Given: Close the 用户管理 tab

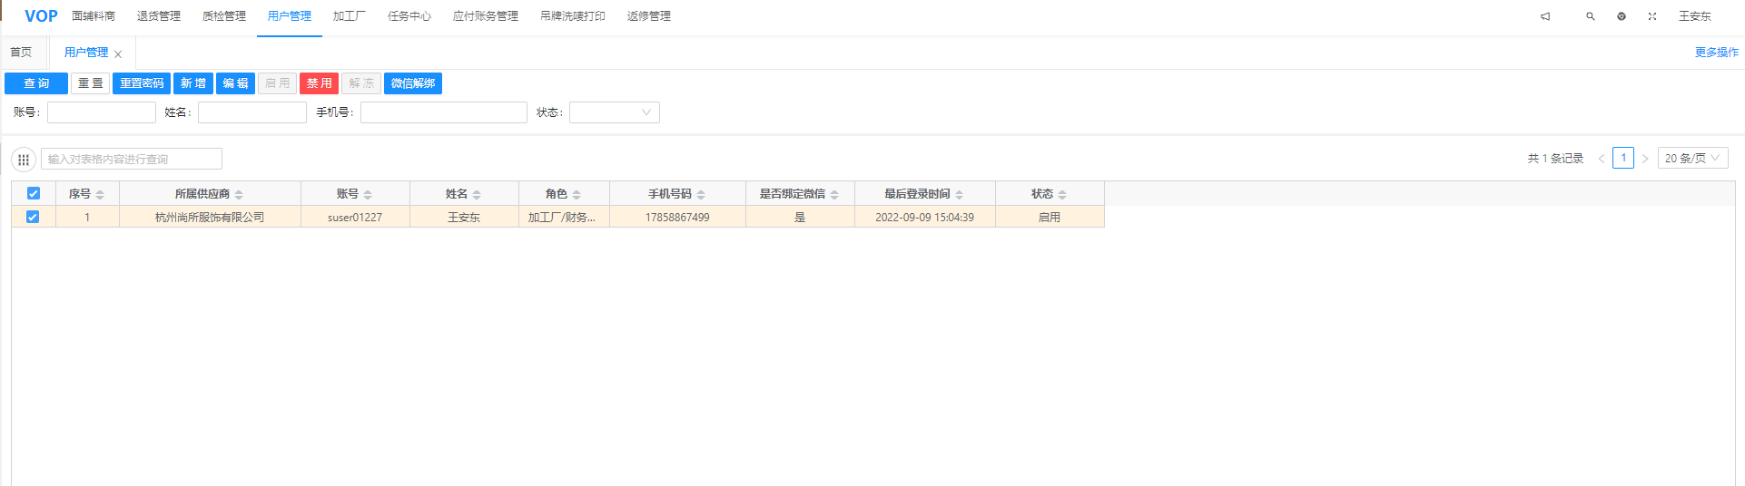Looking at the screenshot, I should [x=118, y=54].
